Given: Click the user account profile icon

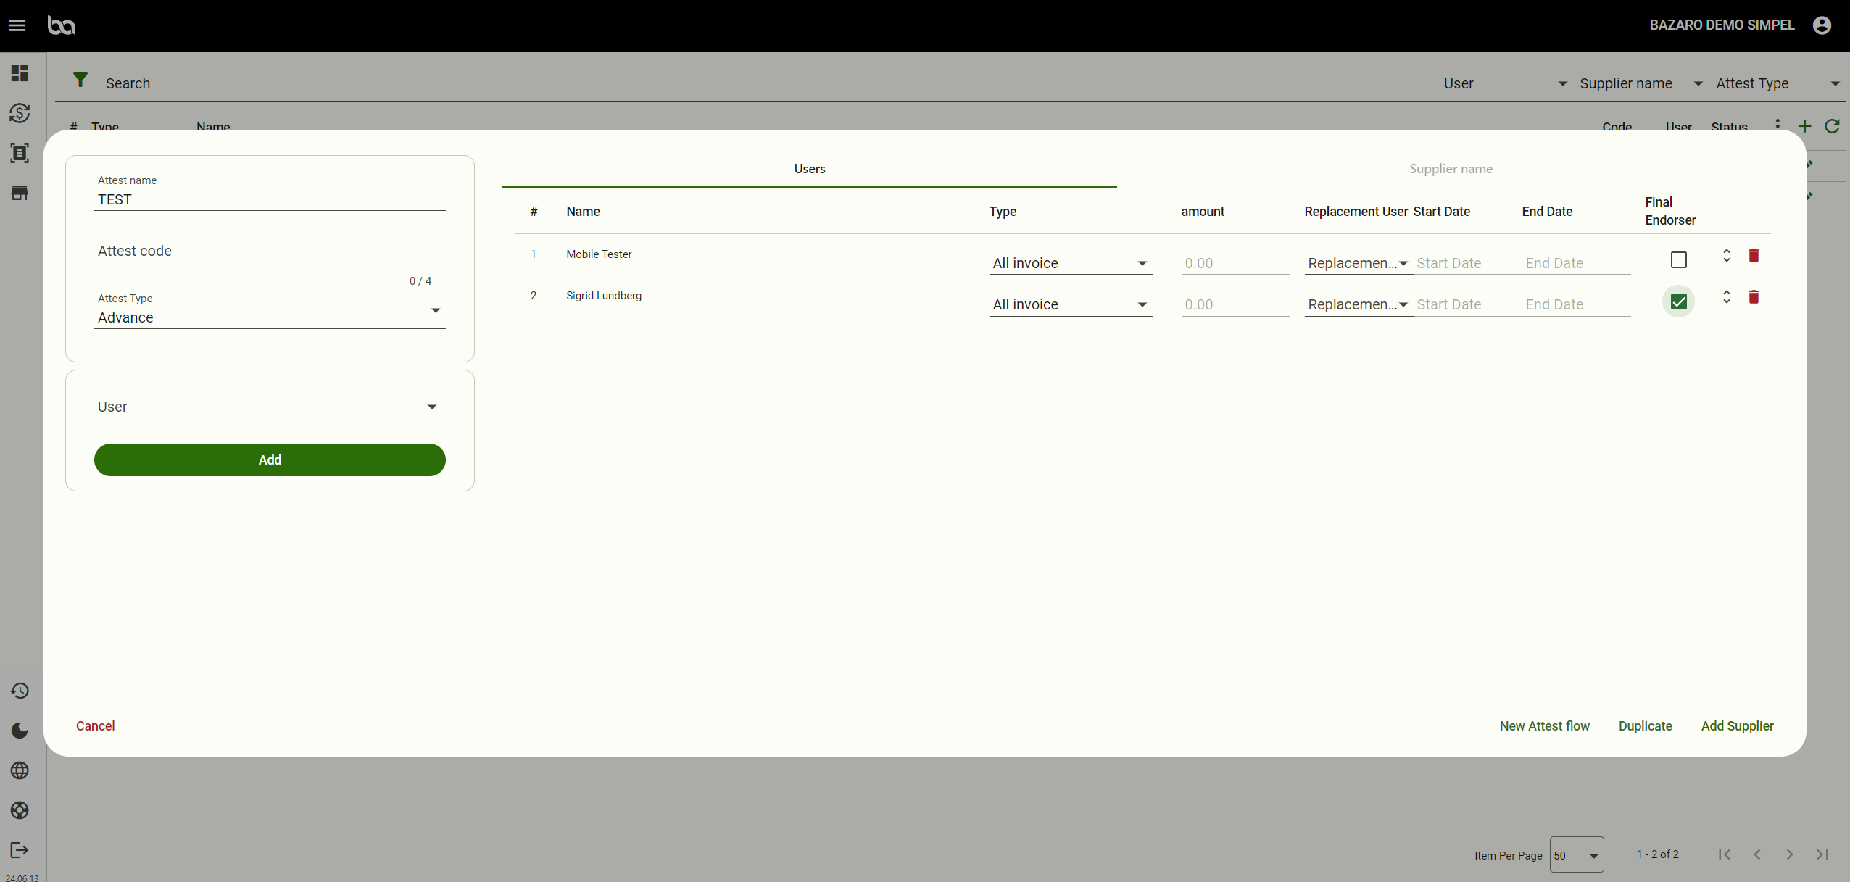Looking at the screenshot, I should (x=1822, y=25).
